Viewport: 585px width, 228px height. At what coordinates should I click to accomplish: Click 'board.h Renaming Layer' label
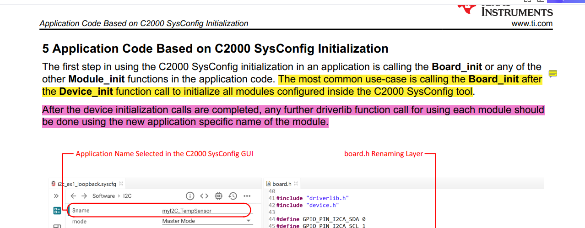click(384, 154)
